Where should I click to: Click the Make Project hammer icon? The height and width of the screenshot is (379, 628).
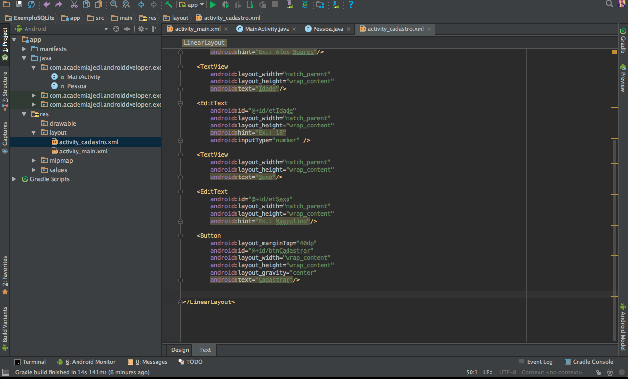click(169, 5)
